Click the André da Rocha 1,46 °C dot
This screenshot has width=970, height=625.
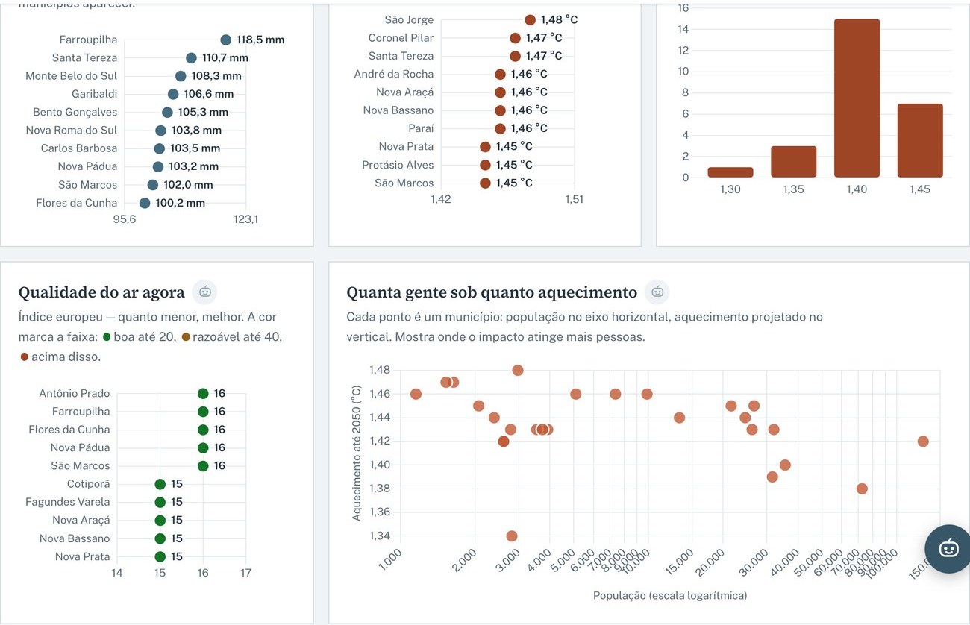pos(500,74)
